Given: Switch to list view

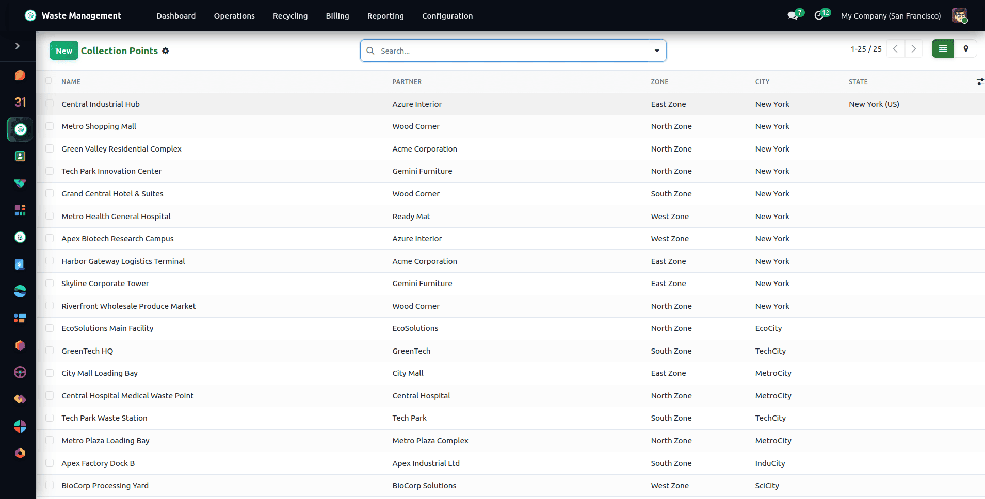Looking at the screenshot, I should [943, 49].
